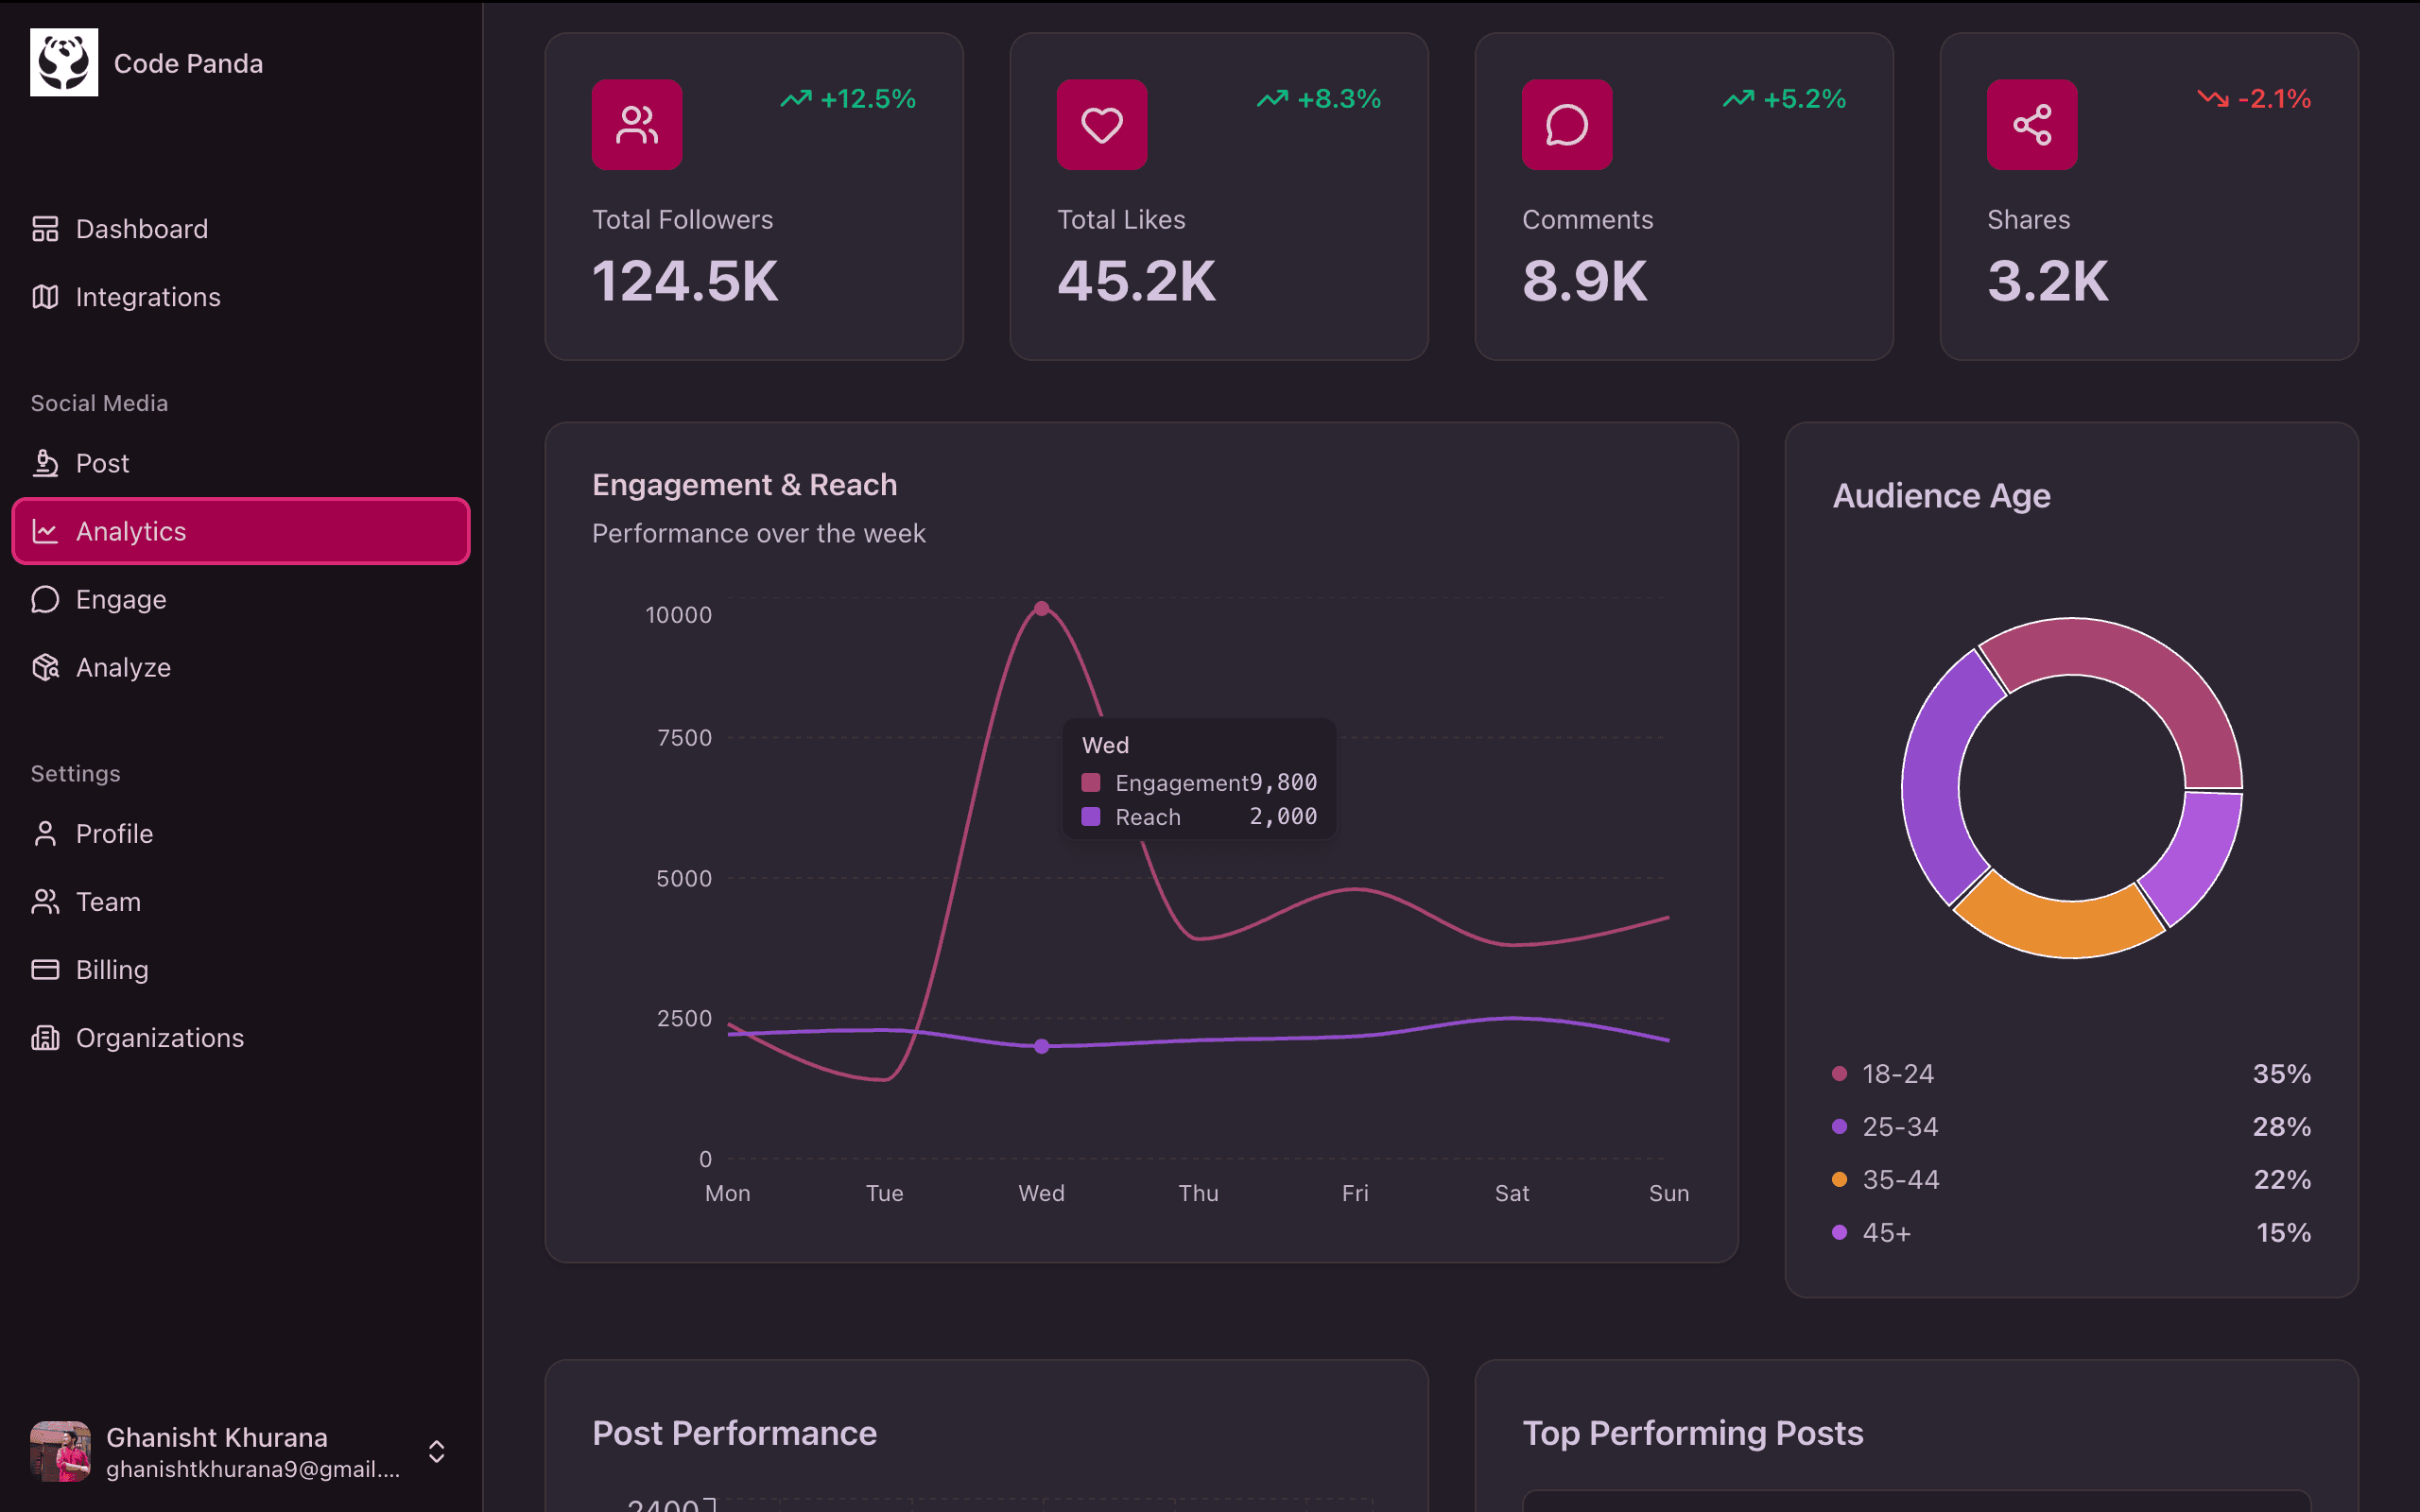The height and width of the screenshot is (1512, 2420).
Task: Click the user avatar thumbnail
Action: click(60, 1451)
